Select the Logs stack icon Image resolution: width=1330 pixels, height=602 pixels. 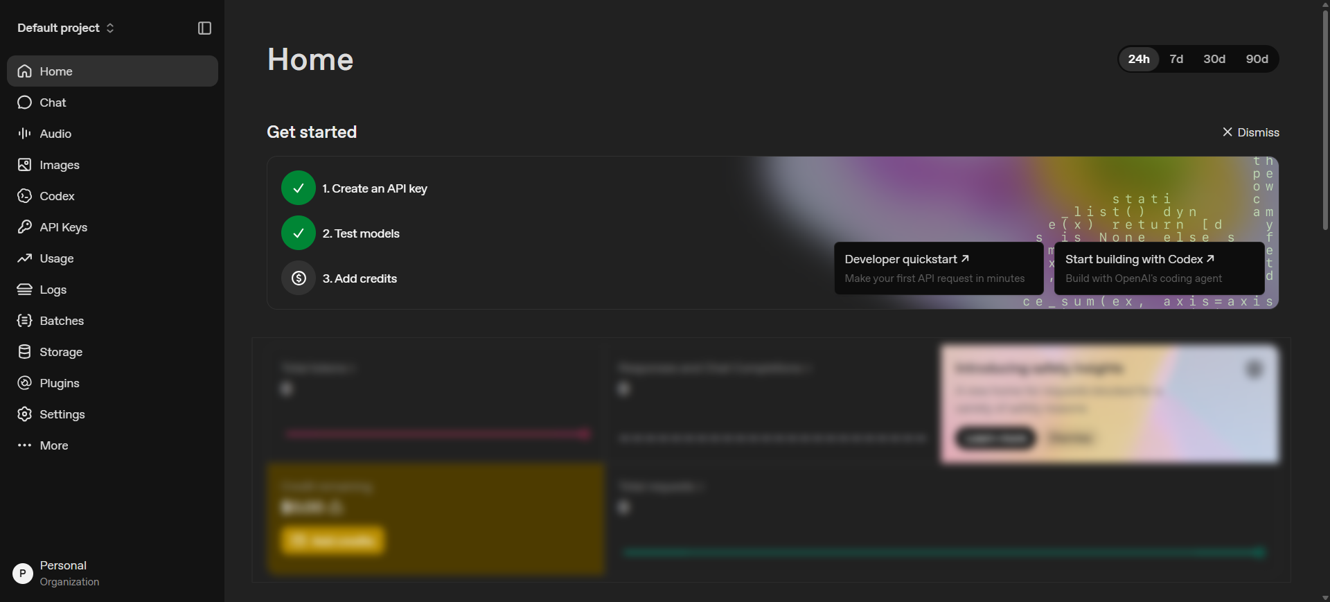pos(25,290)
